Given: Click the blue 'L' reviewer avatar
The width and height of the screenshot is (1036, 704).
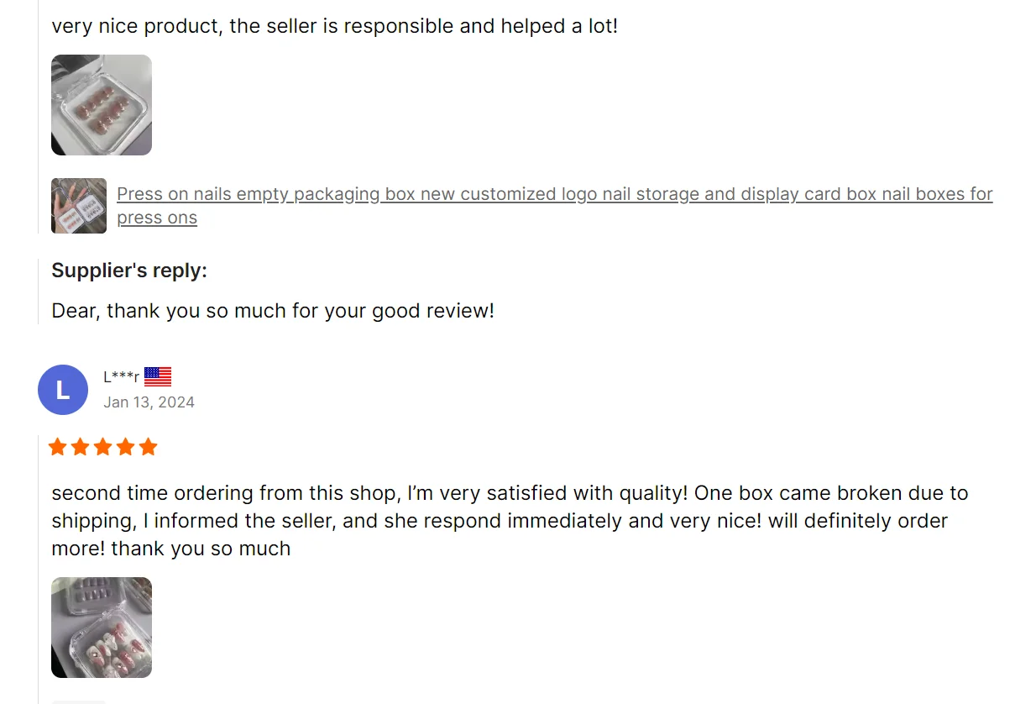Looking at the screenshot, I should point(63,390).
